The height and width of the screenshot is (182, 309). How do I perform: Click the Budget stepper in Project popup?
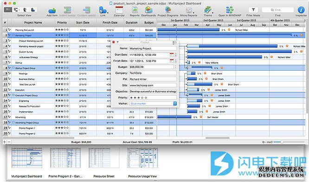175,67
